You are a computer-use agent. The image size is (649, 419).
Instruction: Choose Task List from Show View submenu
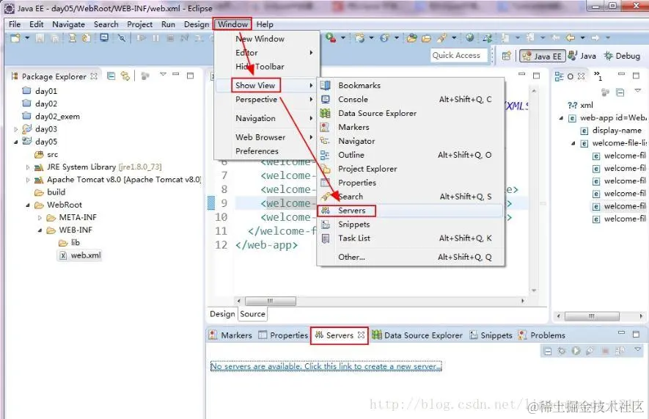pyautogui.click(x=410, y=238)
